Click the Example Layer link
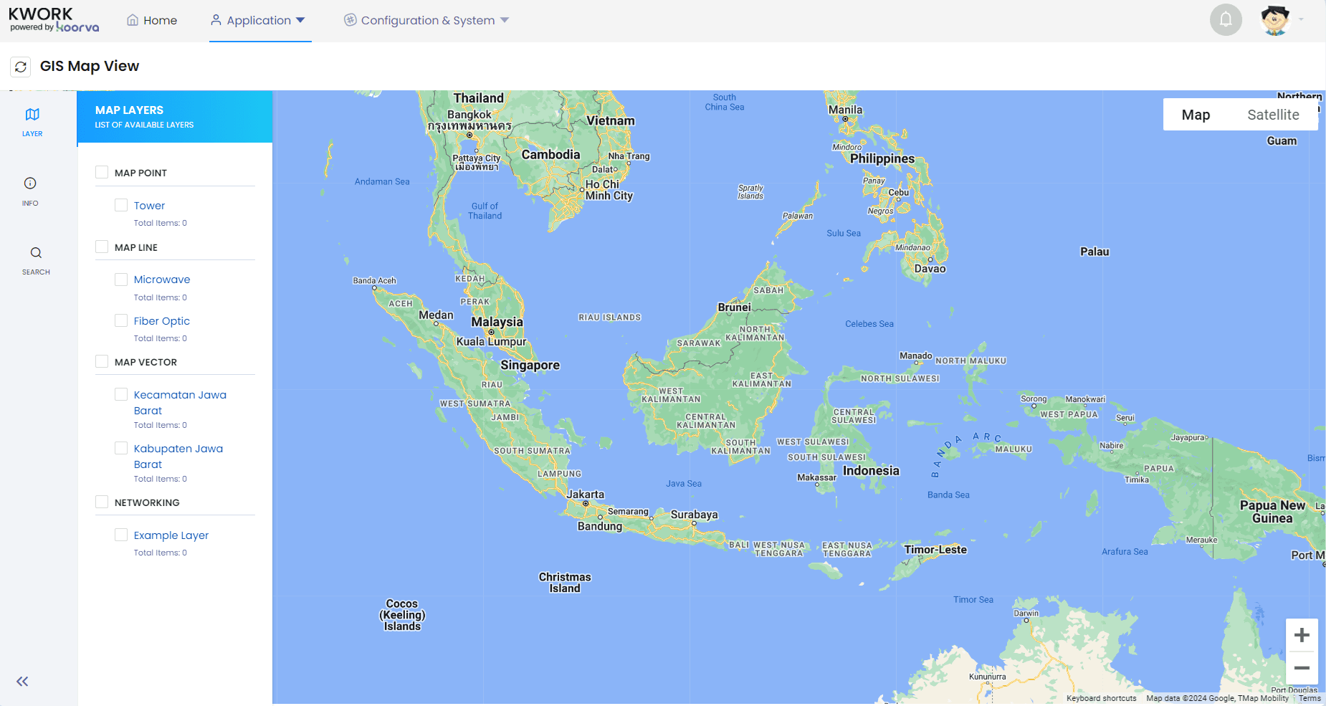Image resolution: width=1326 pixels, height=706 pixels. [x=171, y=535]
